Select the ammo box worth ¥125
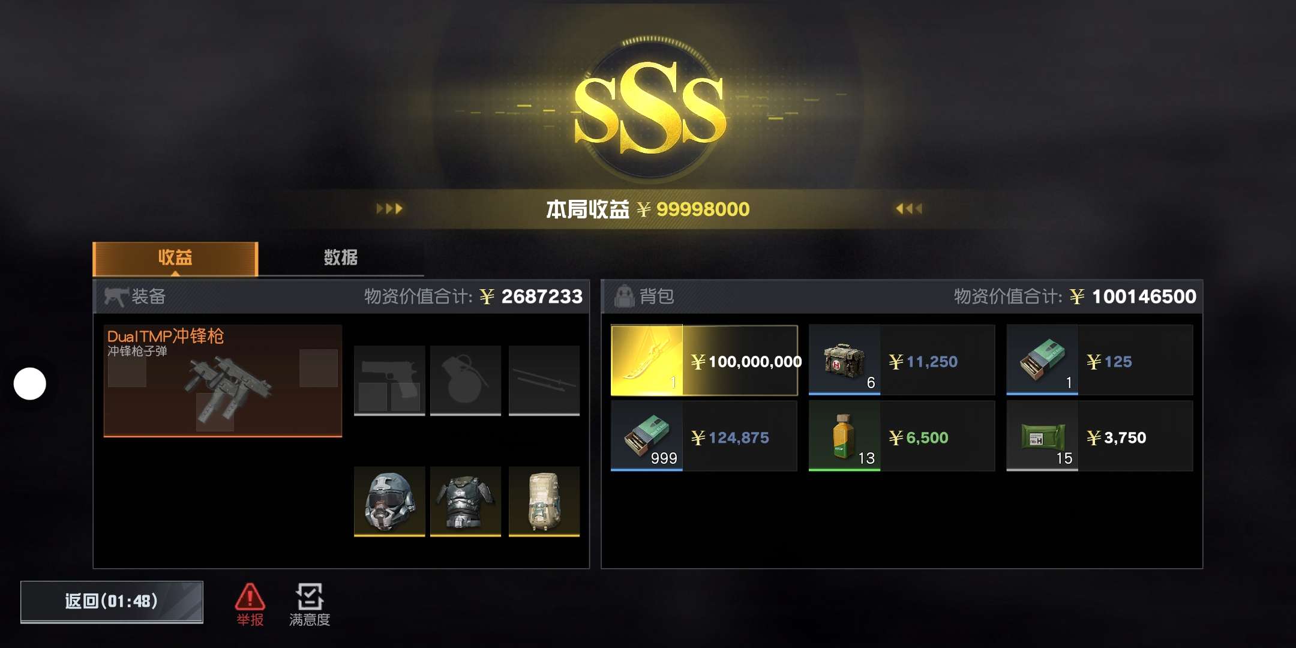This screenshot has height=648, width=1296. (x=1100, y=360)
